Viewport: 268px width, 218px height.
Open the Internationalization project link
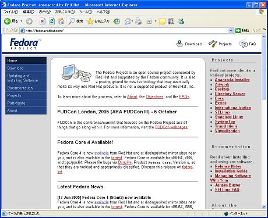click(x=233, y=108)
